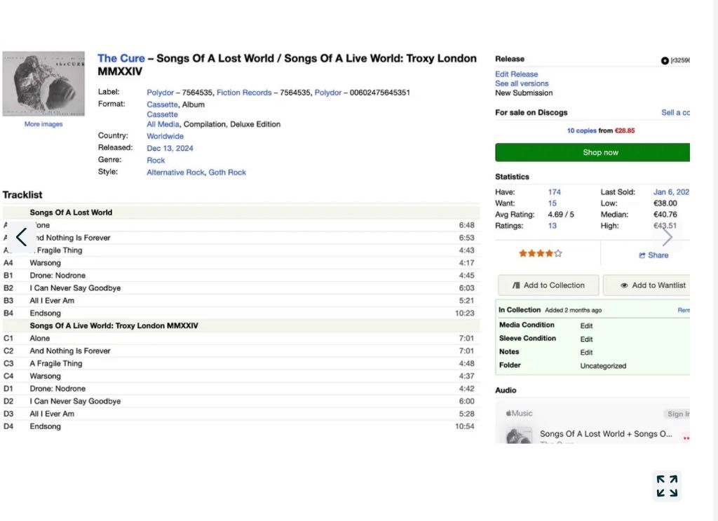
Task: Click the previous image arrow chevron
Action: pos(22,237)
